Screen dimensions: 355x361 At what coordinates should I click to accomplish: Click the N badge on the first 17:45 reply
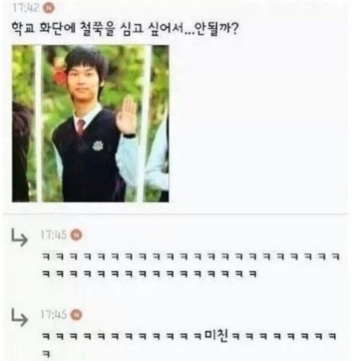coord(76,235)
